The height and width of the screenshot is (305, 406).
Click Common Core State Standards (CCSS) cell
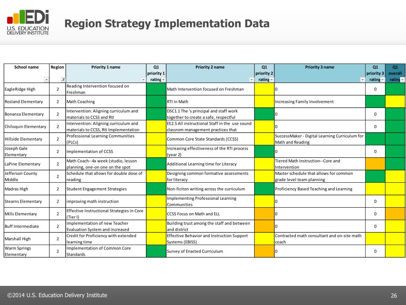pos(210,139)
